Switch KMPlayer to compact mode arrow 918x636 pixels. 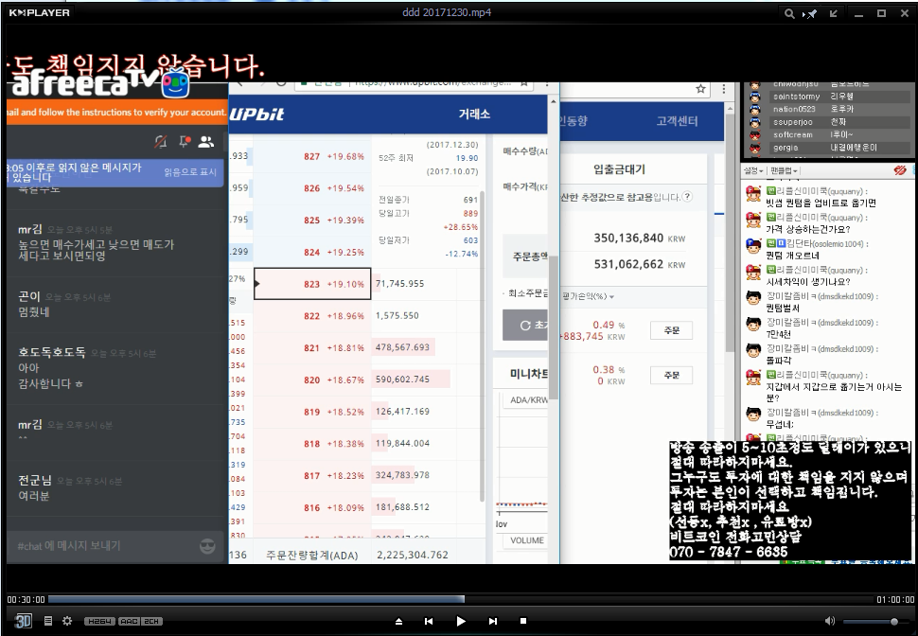pyautogui.click(x=833, y=13)
